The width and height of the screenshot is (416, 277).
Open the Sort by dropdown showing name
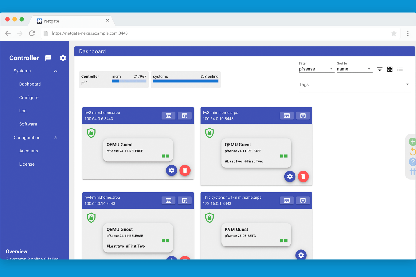(354, 69)
